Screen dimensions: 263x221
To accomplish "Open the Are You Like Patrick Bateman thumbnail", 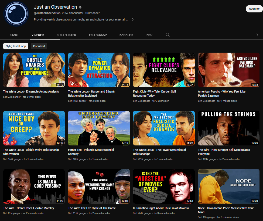I will point(228,70).
